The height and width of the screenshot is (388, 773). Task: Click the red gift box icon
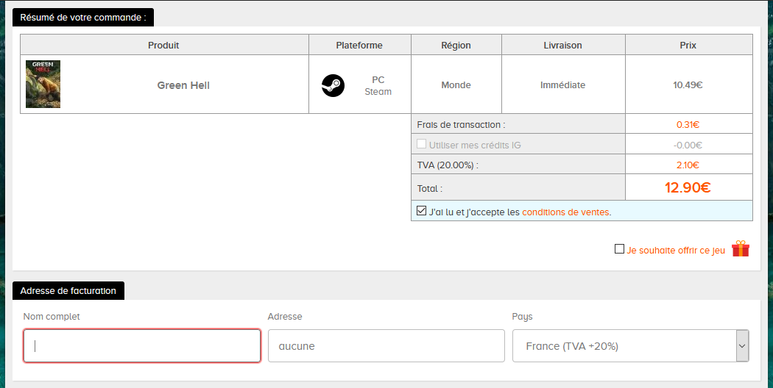click(740, 249)
